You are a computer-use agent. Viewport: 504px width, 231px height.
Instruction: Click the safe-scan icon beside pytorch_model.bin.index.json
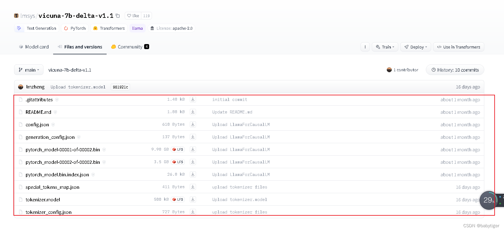click(93, 175)
